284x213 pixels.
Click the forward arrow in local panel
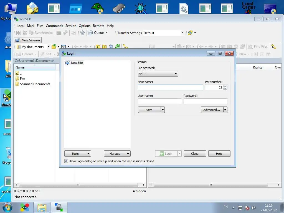[86, 47]
